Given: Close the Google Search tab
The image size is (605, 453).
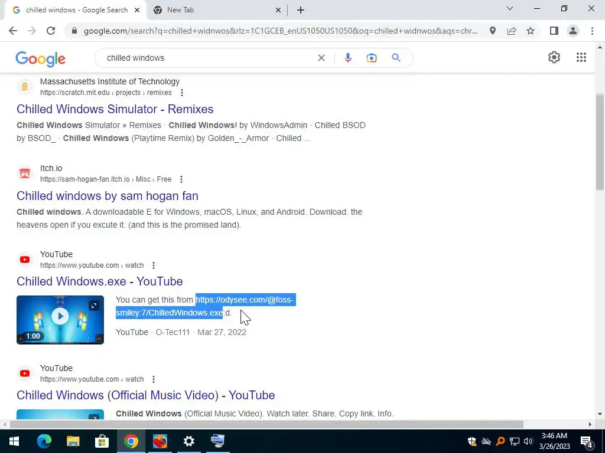Looking at the screenshot, I should (137, 11).
